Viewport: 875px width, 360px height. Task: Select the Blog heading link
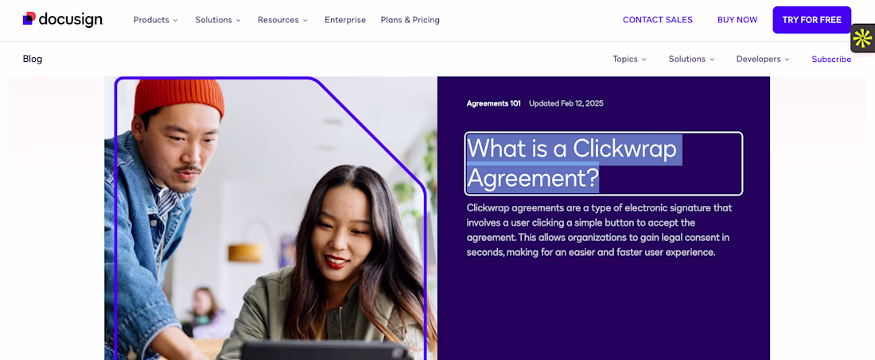[33, 59]
